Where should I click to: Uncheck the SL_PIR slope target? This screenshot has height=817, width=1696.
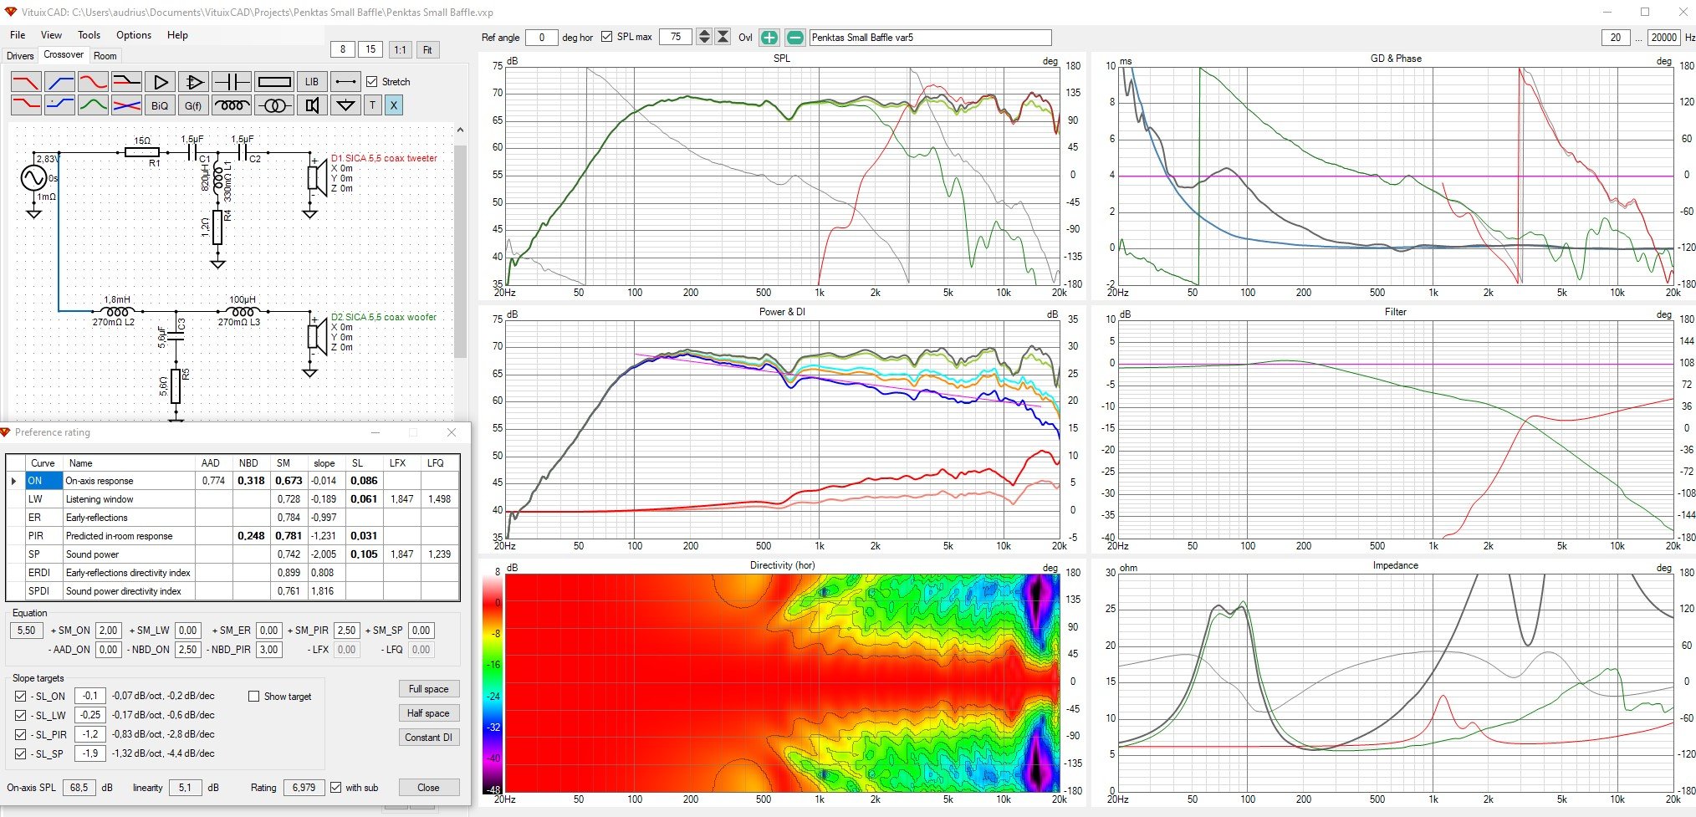(x=21, y=734)
